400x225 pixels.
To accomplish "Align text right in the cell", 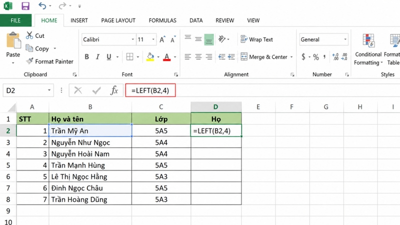I will coord(209,56).
